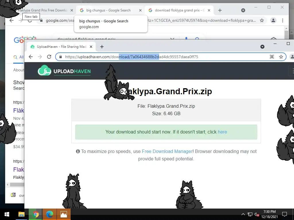Viewport: 294px width, 220px height.
Task: Open three-dot Chrome menu in Google window
Action: [x=283, y=20]
